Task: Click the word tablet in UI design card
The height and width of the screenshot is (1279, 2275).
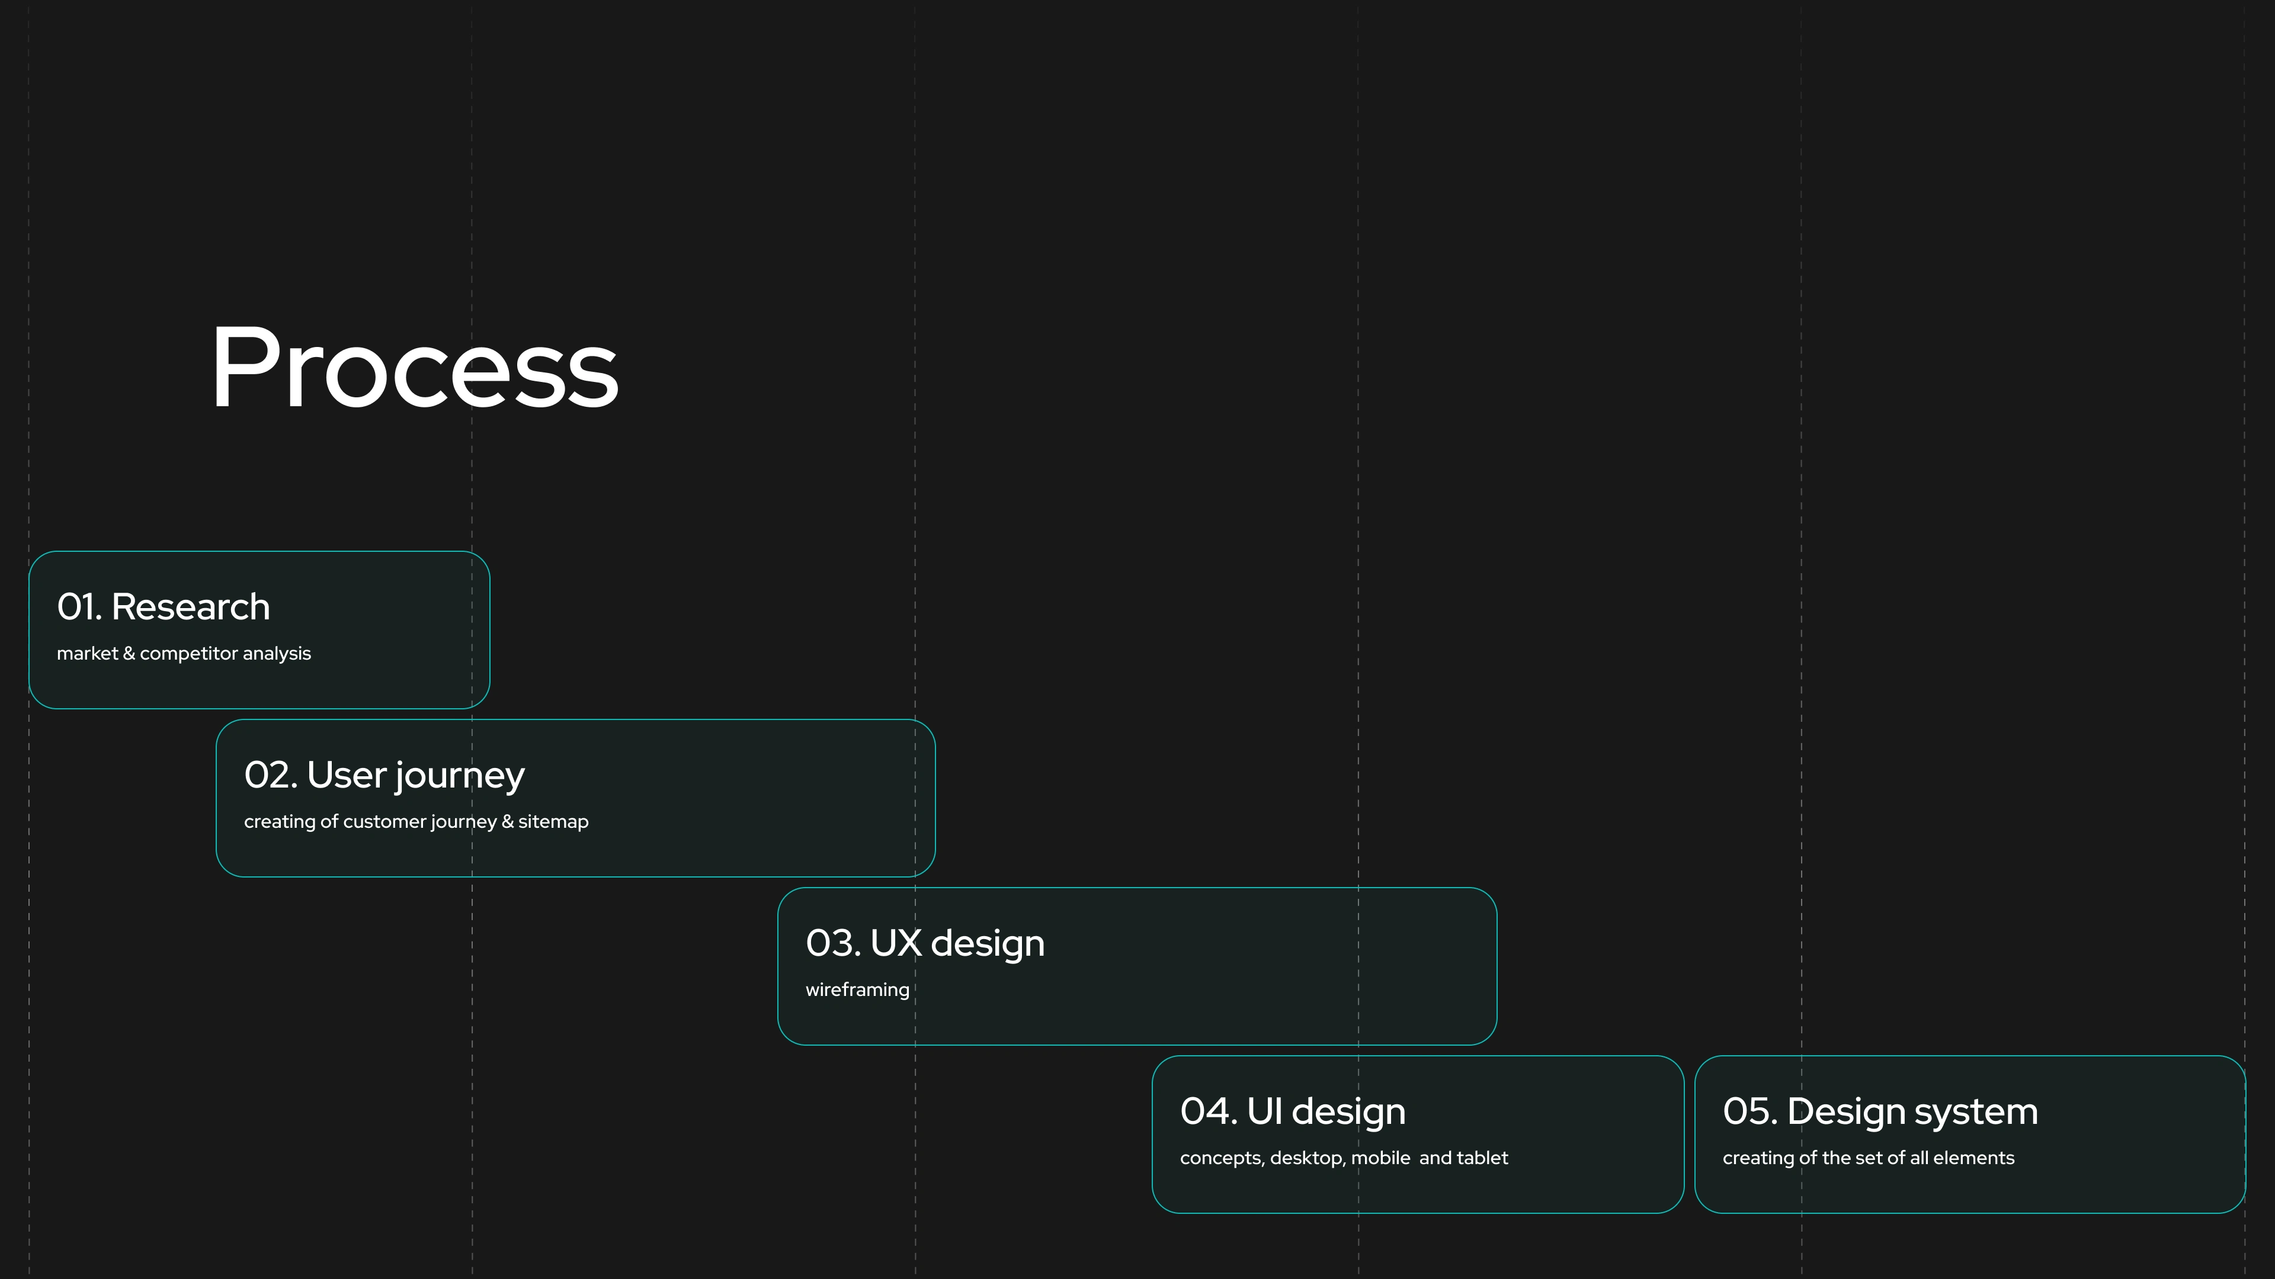Action: tap(1482, 1158)
